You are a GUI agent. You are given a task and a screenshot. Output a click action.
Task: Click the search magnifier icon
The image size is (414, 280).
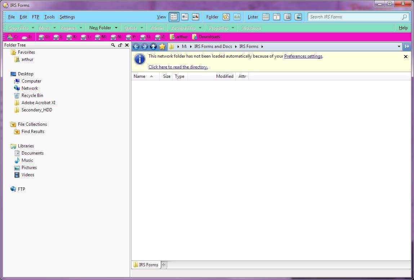pyautogui.click(x=405, y=17)
